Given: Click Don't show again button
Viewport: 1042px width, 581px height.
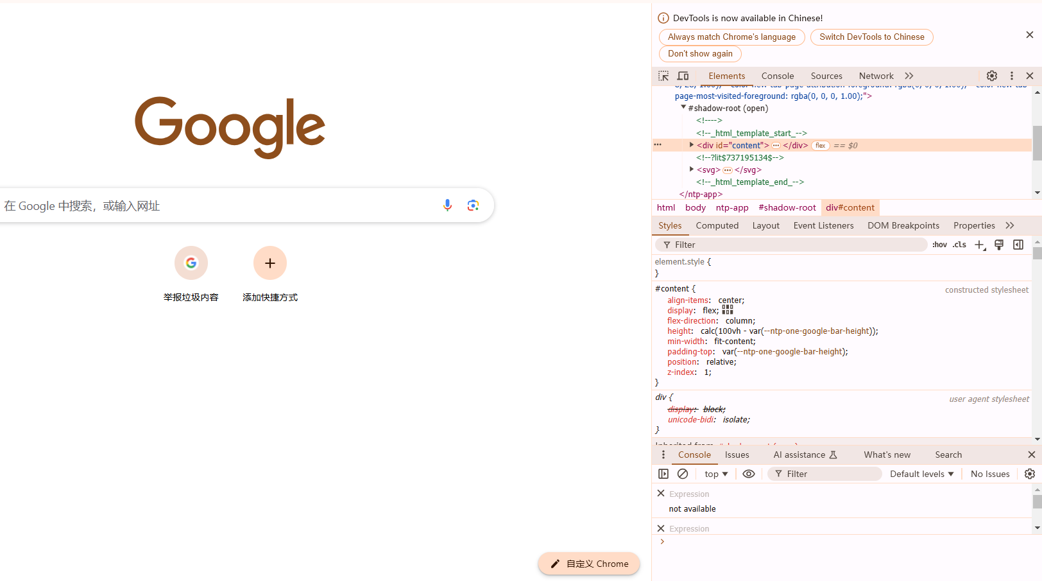Looking at the screenshot, I should coord(700,53).
